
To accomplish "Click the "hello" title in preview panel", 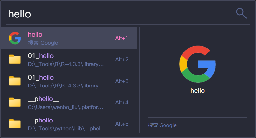I will [x=198, y=90].
